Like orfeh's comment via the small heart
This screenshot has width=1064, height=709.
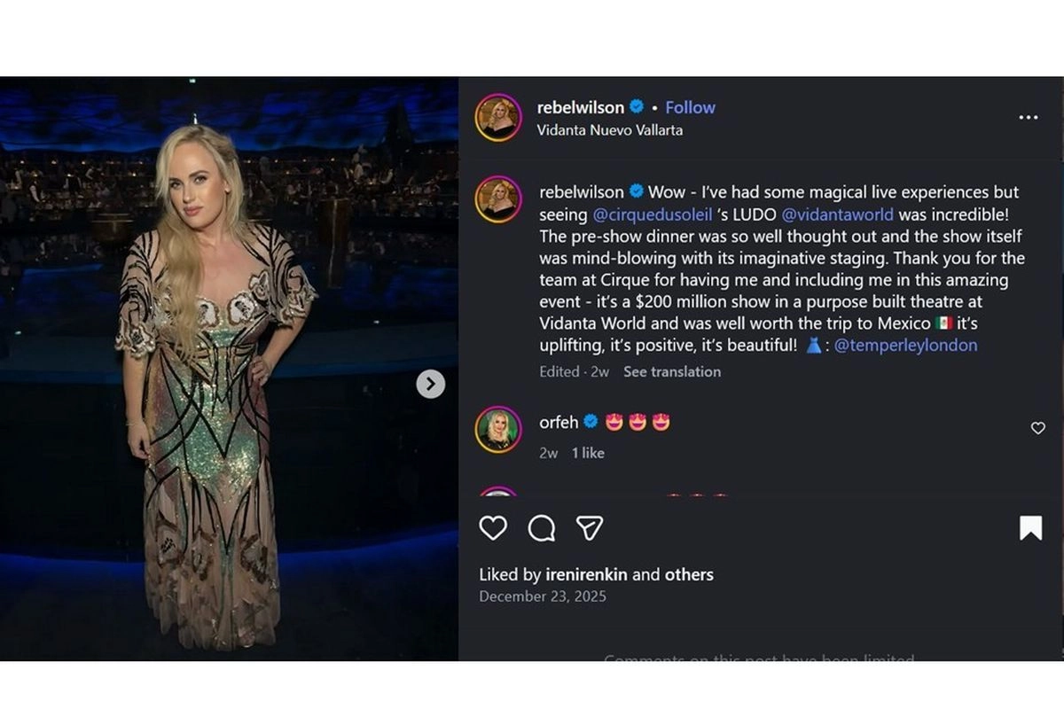1037,428
